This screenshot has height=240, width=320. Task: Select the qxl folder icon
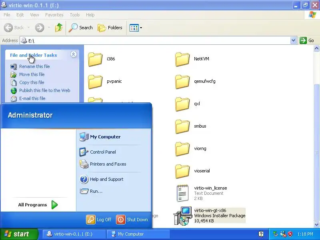pos(182,104)
